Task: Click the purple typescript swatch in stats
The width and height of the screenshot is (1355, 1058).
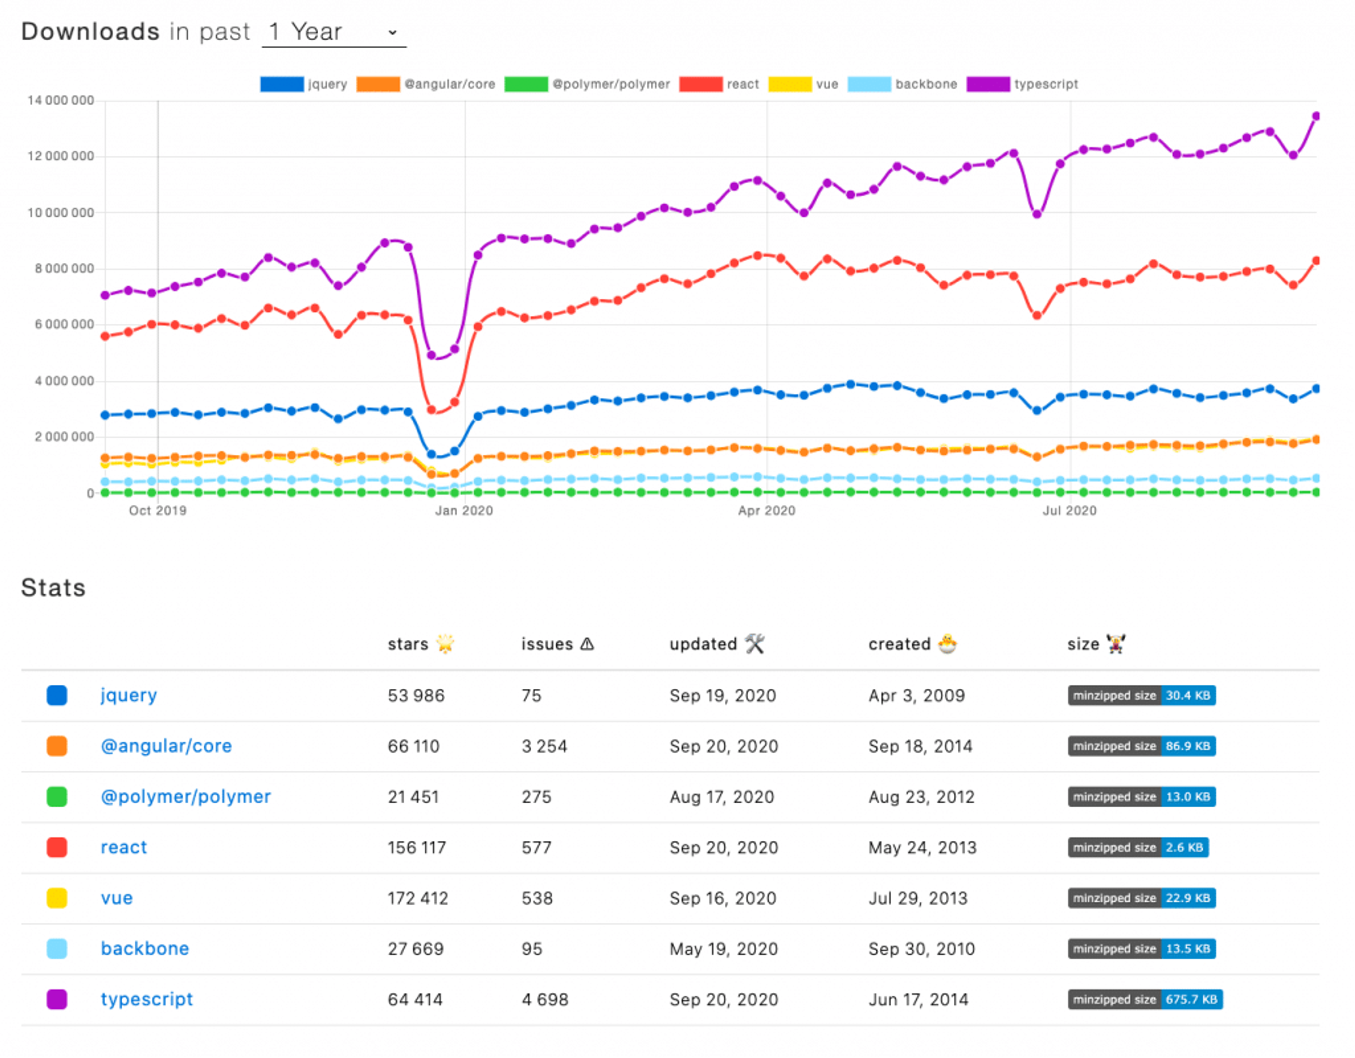Action: (x=57, y=1000)
